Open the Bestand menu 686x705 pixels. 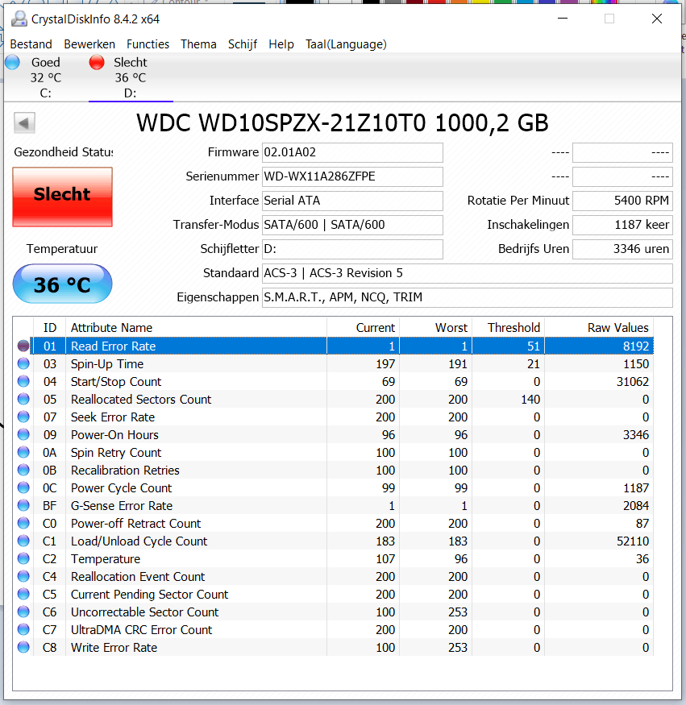[31, 44]
